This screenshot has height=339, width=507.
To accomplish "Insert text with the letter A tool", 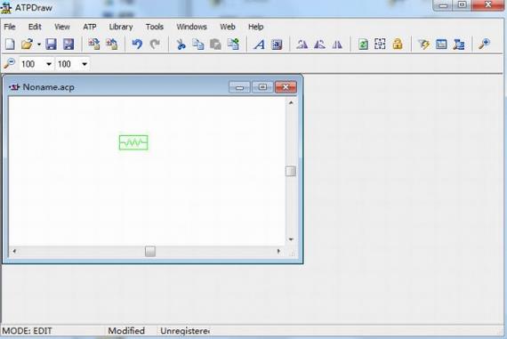I will pyautogui.click(x=259, y=44).
